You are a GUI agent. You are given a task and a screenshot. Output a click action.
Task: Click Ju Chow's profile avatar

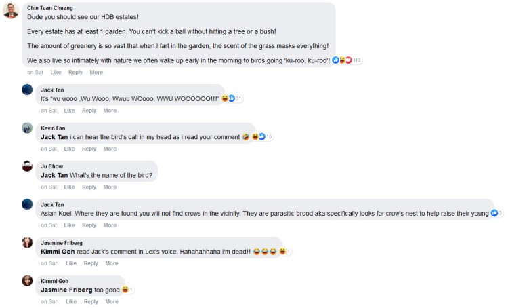click(27, 166)
